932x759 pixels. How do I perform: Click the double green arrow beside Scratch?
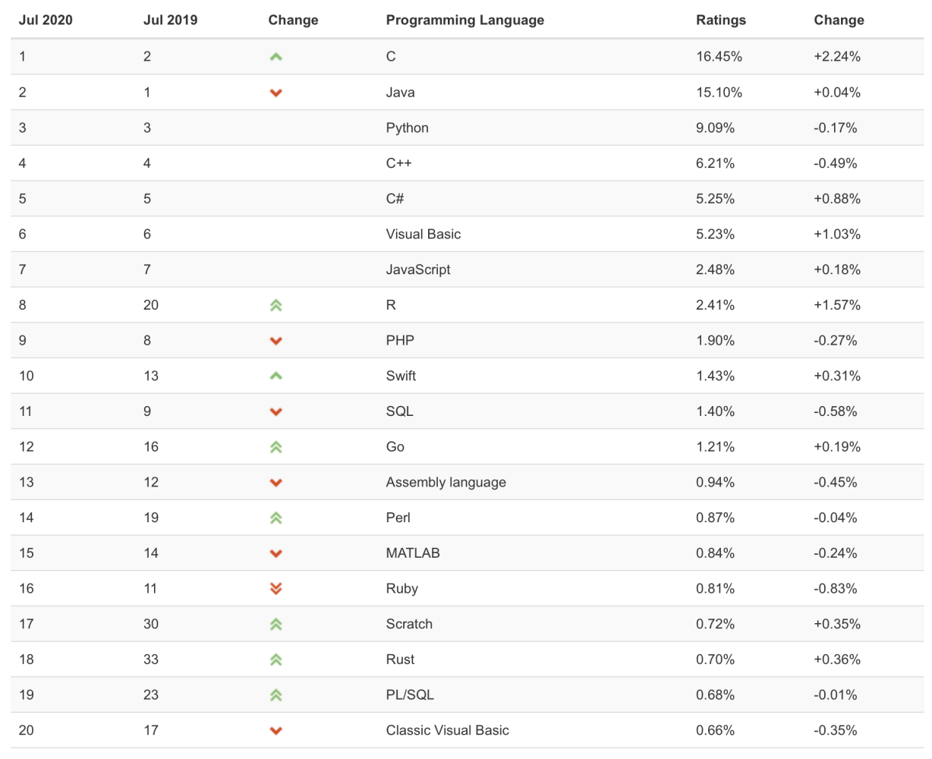tap(276, 624)
